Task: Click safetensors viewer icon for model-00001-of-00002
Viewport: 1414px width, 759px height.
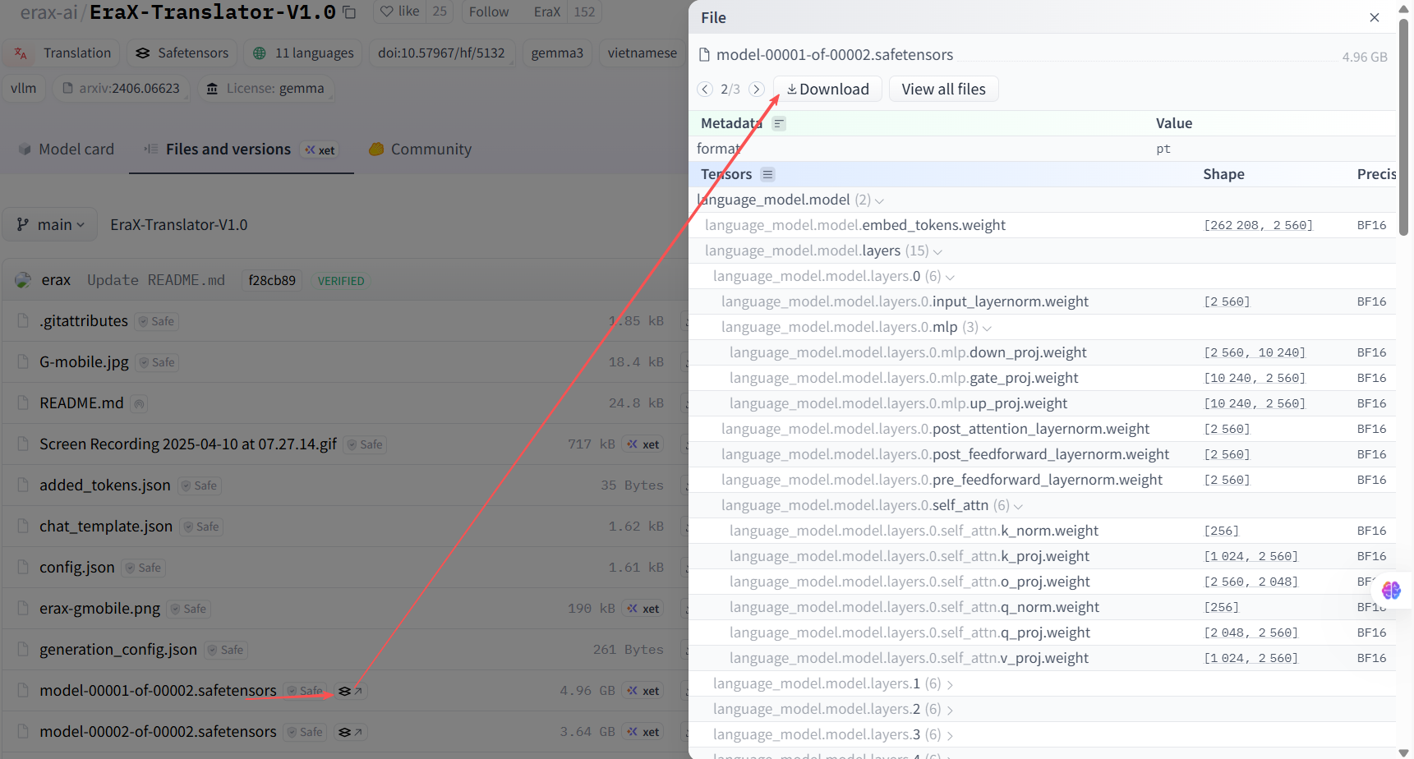Action: click(x=350, y=691)
